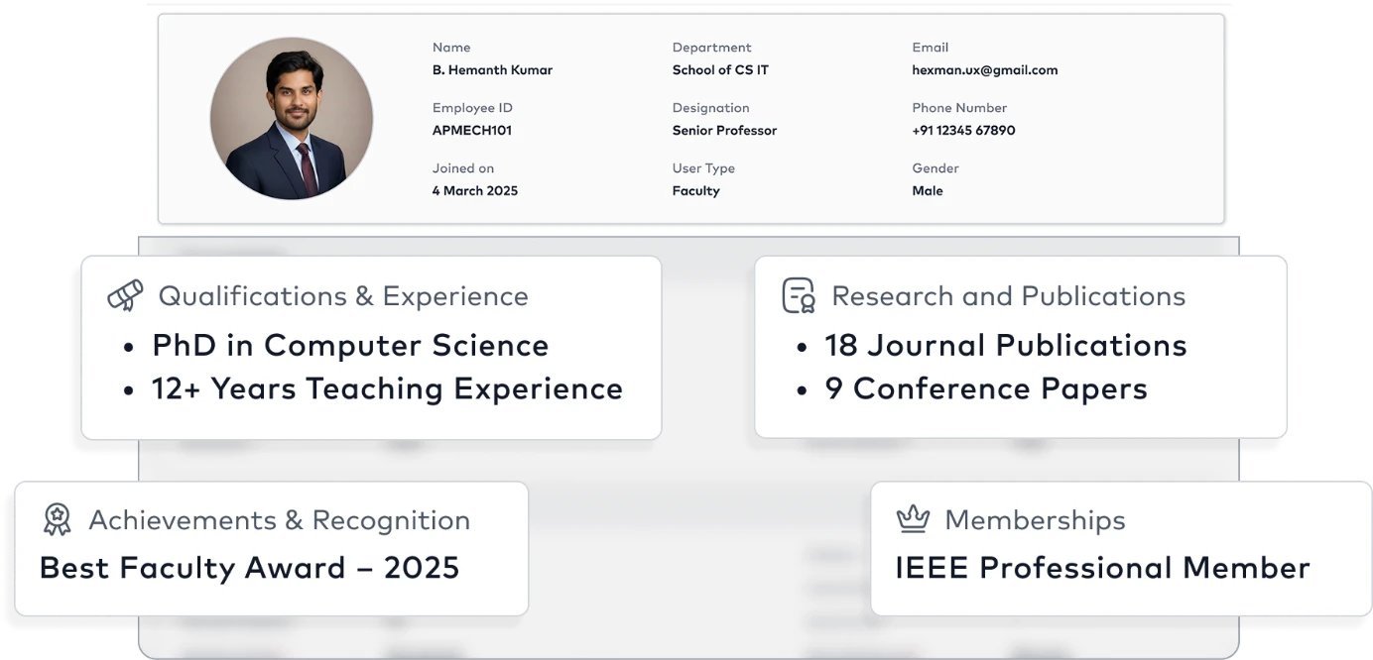Select the Research and Publications heading
Image resolution: width=1373 pixels, height=660 pixels.
1008,296
